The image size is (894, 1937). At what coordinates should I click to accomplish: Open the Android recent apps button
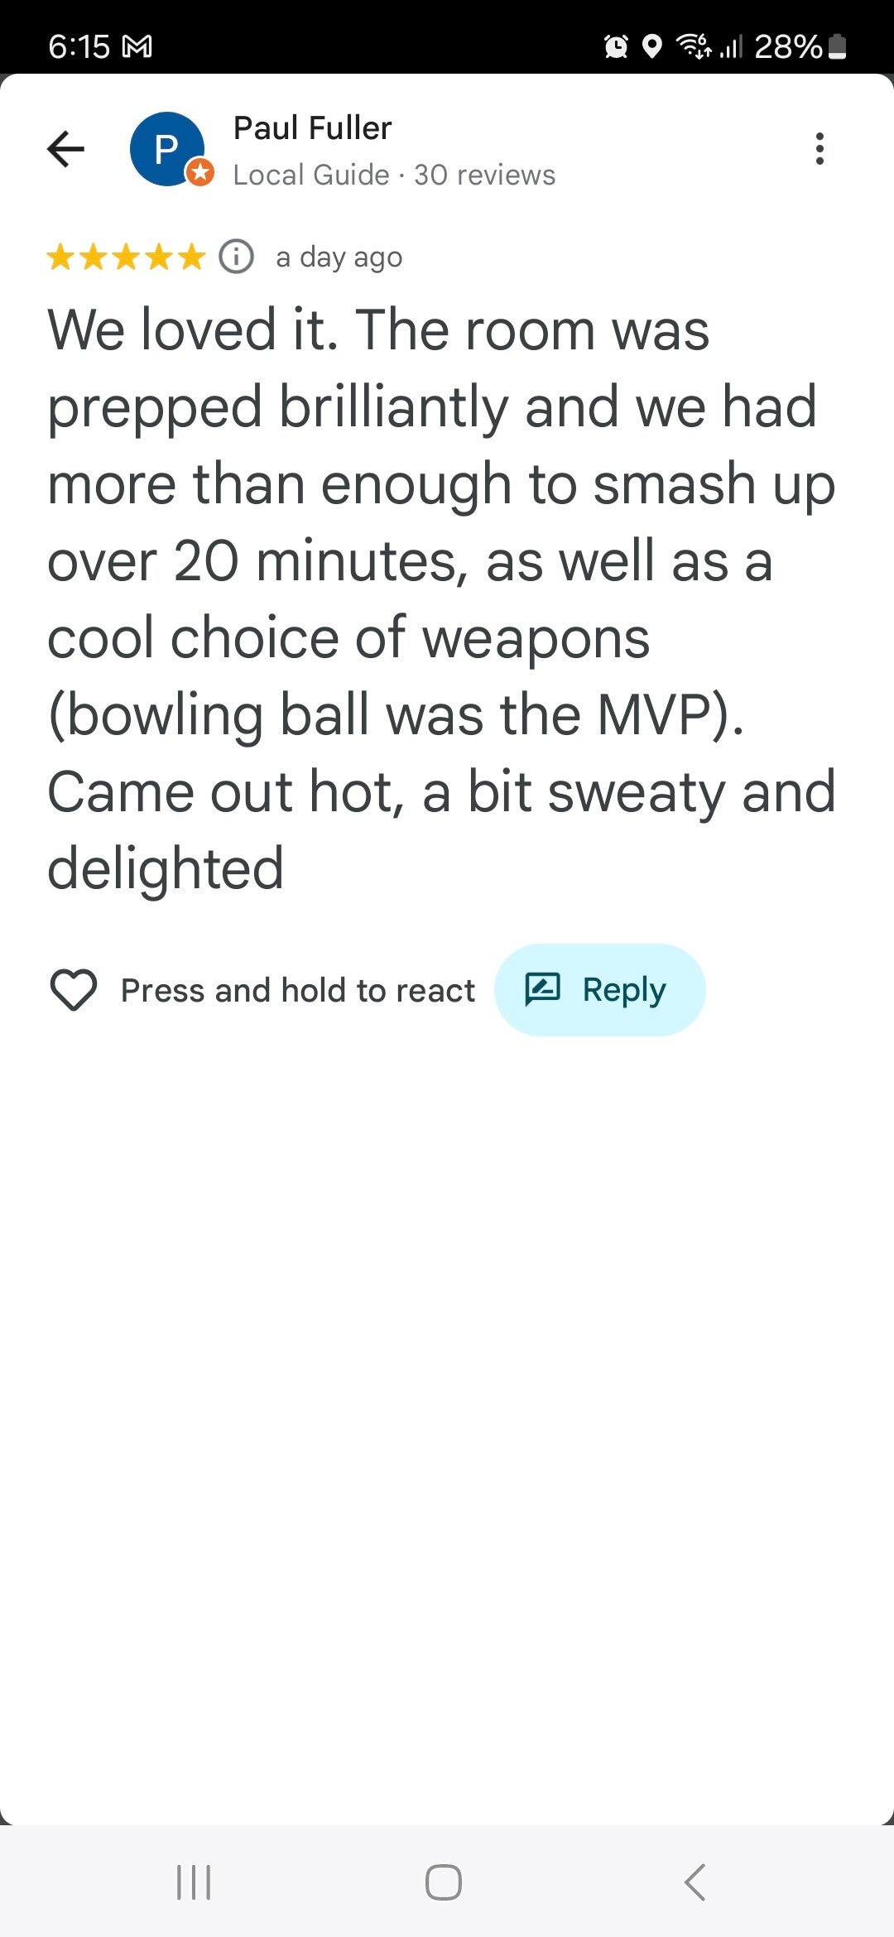pyautogui.click(x=194, y=1882)
